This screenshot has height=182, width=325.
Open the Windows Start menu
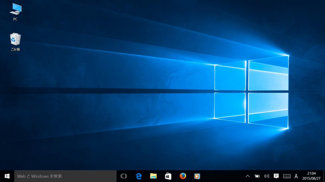coord(7,176)
